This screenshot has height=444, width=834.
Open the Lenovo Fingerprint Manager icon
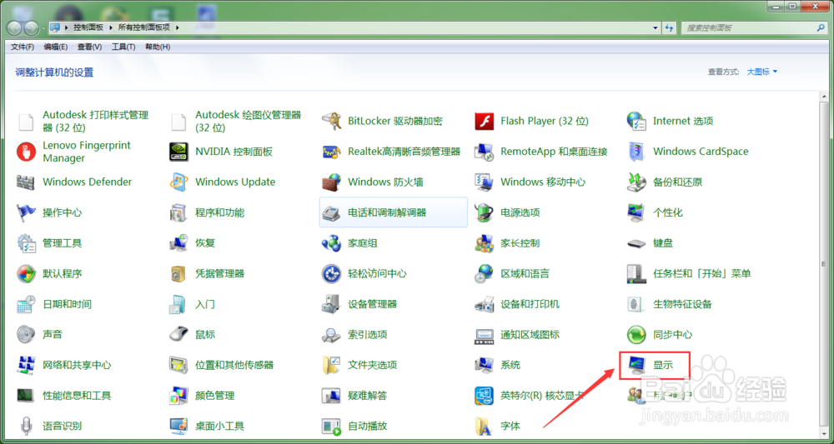tap(26, 152)
